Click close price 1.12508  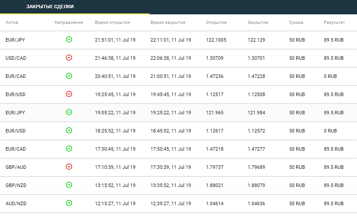tap(256, 94)
